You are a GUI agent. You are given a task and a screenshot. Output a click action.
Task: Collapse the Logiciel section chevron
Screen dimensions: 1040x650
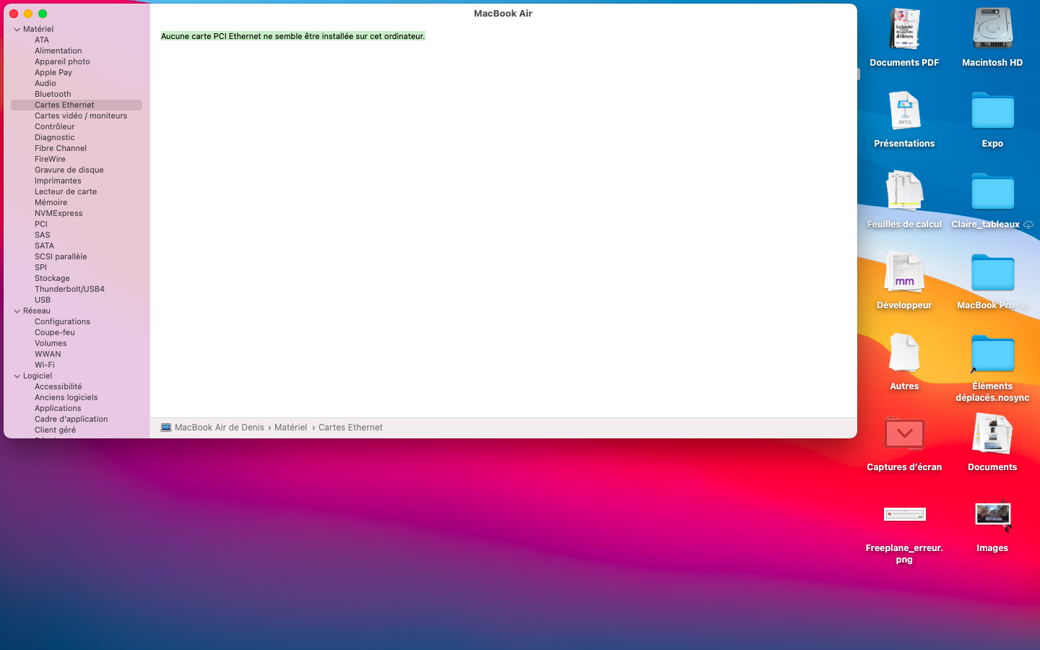tap(17, 376)
